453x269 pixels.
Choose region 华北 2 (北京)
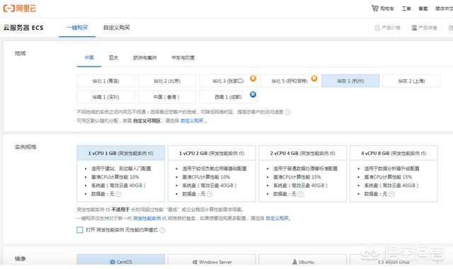click(167, 81)
